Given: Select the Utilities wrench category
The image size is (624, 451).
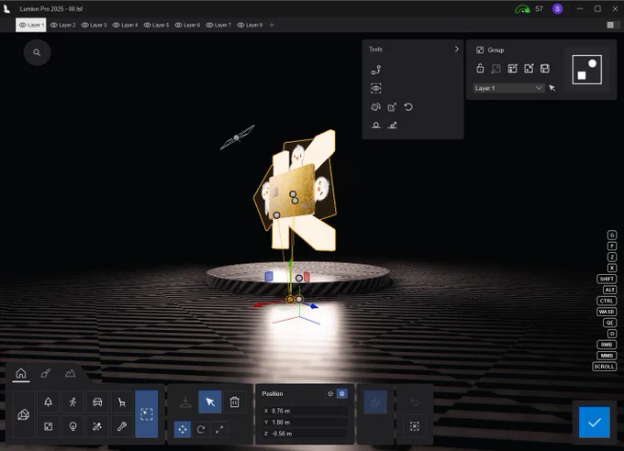Looking at the screenshot, I should 122,426.
